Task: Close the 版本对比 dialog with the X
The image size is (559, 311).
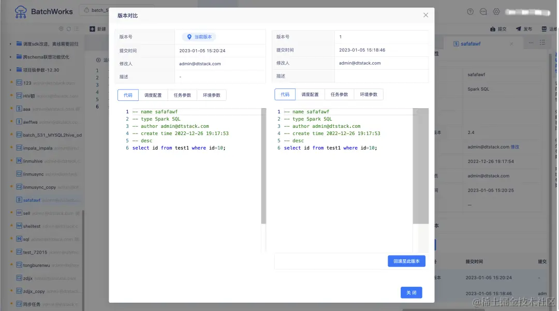Action: (425, 15)
